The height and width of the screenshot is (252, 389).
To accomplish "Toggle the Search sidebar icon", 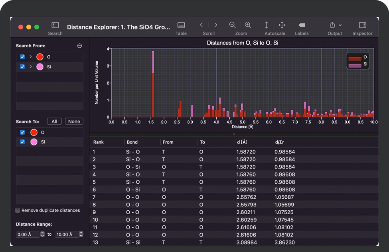I will click(55, 25).
